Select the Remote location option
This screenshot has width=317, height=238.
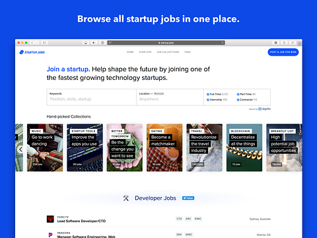tap(159, 94)
